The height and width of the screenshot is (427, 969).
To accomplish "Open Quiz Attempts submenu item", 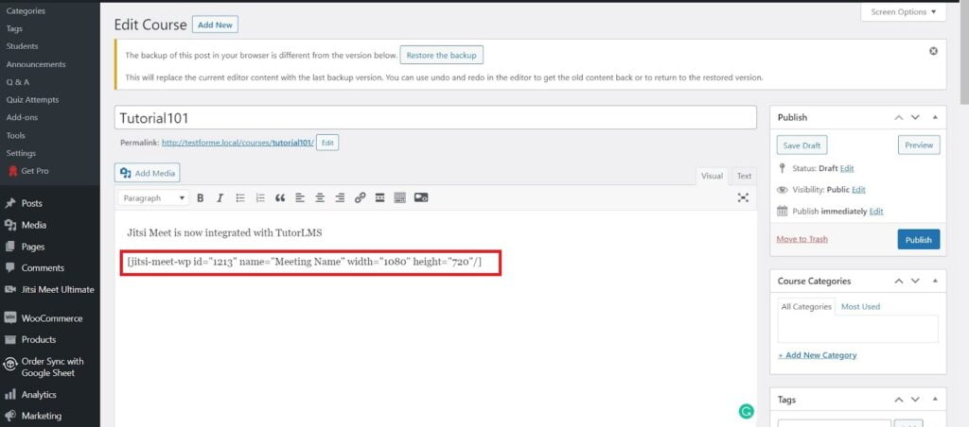I will click(x=32, y=100).
